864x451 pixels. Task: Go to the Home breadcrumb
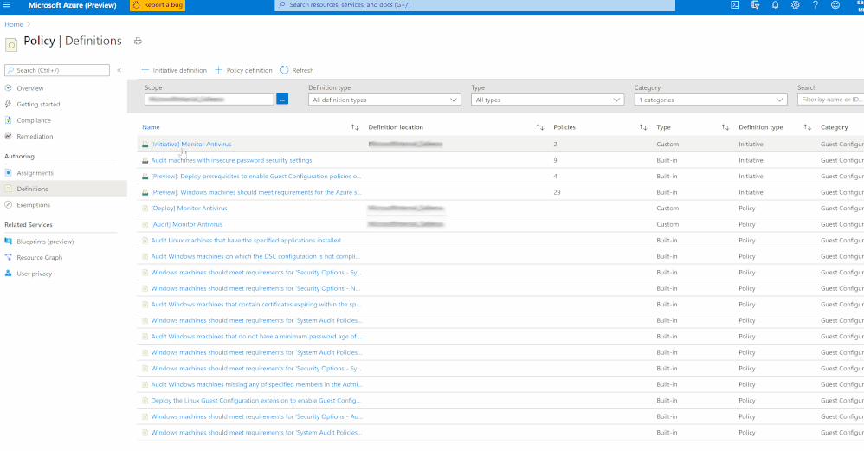(14, 24)
